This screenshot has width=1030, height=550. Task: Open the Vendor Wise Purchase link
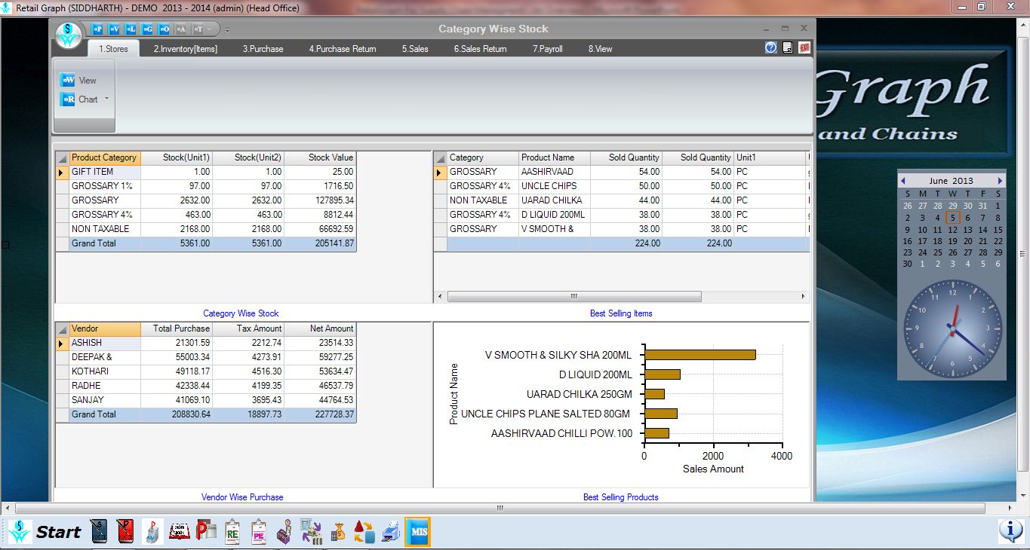point(241,497)
